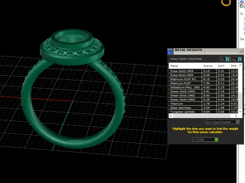The image size is (245, 183).
Task: Click the scroll left arrow below metal list
Action: pos(171,116)
